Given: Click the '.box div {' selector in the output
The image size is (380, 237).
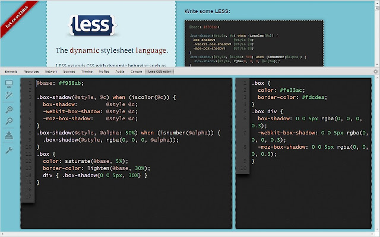Looking at the screenshot, I should 267,111.
